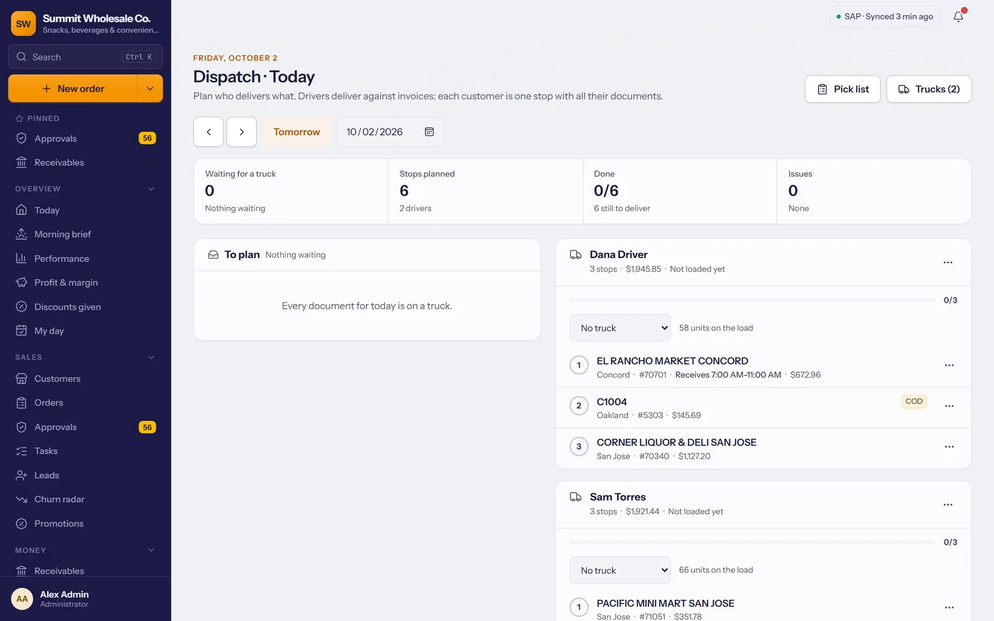Open Profit & margin in the sidebar

pos(86,283)
